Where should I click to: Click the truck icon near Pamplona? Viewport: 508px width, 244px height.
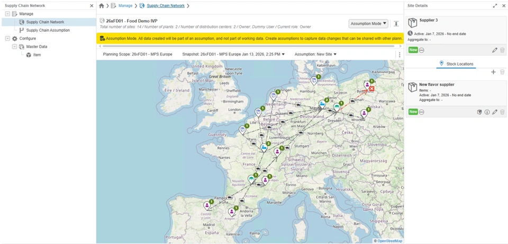(229, 197)
